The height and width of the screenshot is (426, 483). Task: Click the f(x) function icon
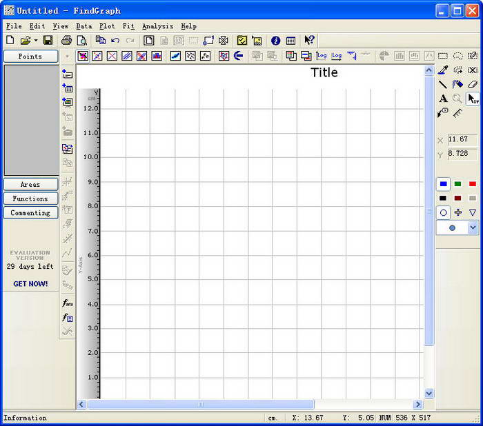coord(67,303)
